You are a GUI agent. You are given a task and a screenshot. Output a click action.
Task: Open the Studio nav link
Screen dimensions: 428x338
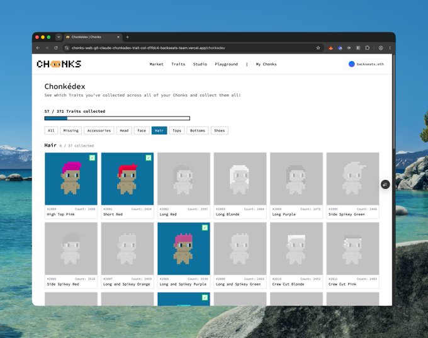200,64
